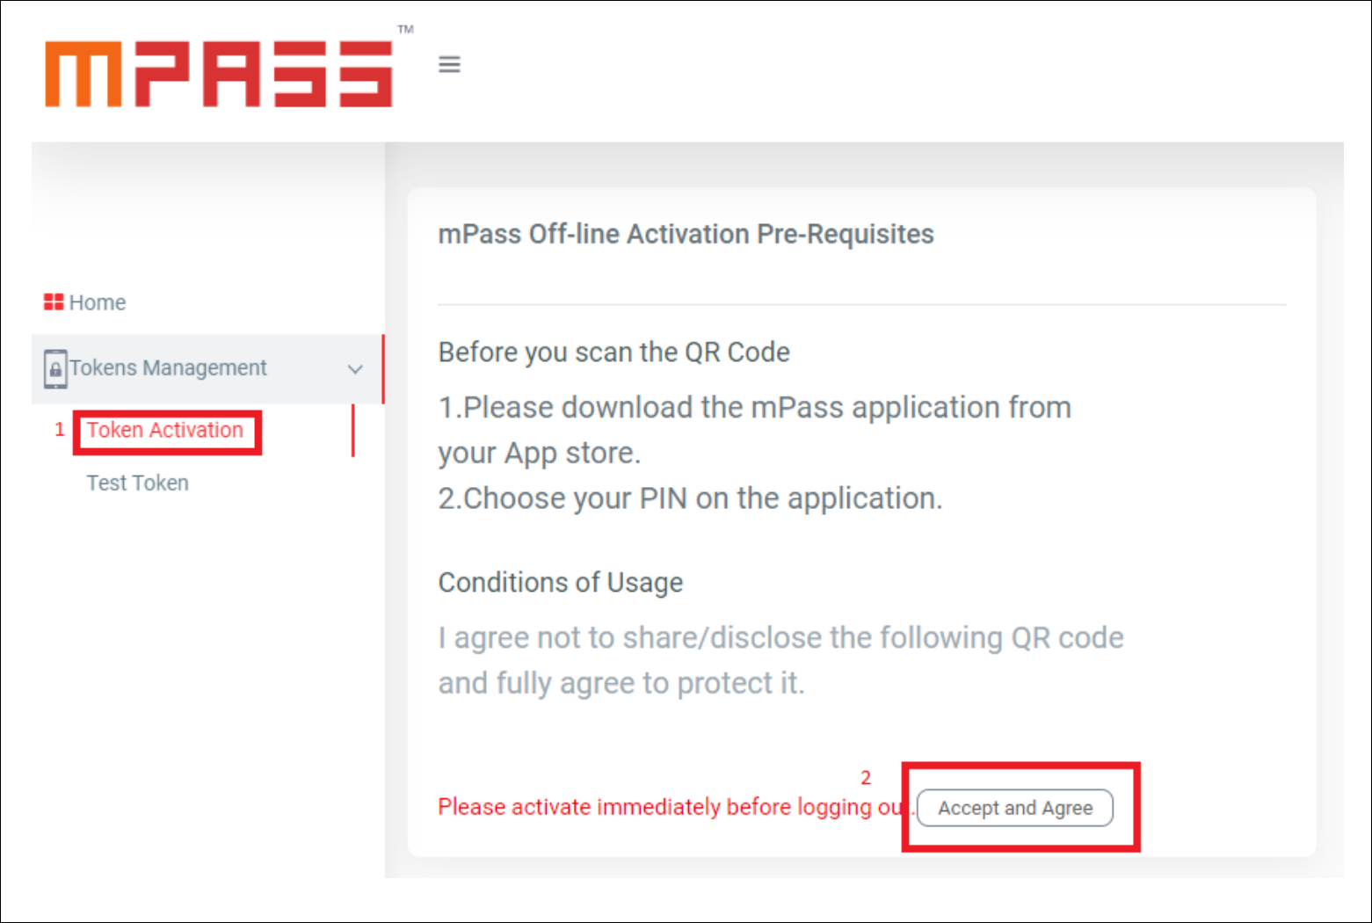Collapse the Tokens Management chevron
Screen dimensions: 1372x923
(x=355, y=369)
